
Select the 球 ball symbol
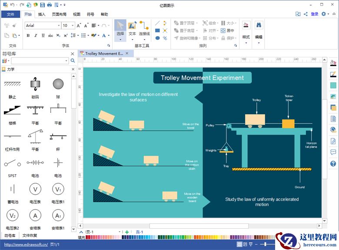58,88
